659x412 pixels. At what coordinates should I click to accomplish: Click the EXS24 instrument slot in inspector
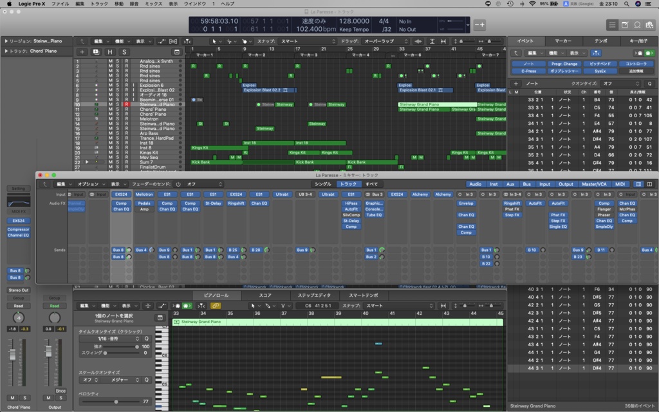click(x=19, y=220)
